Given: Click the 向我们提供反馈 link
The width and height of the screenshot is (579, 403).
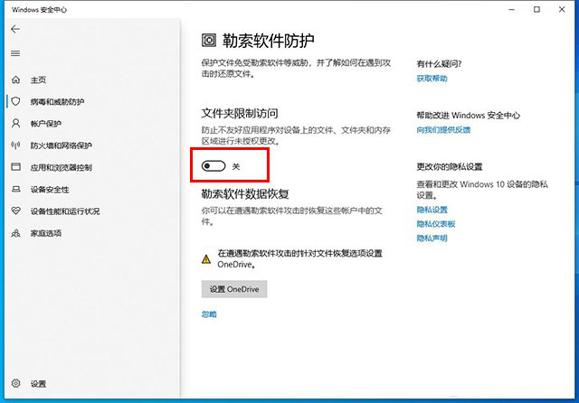Looking at the screenshot, I should 443,130.
